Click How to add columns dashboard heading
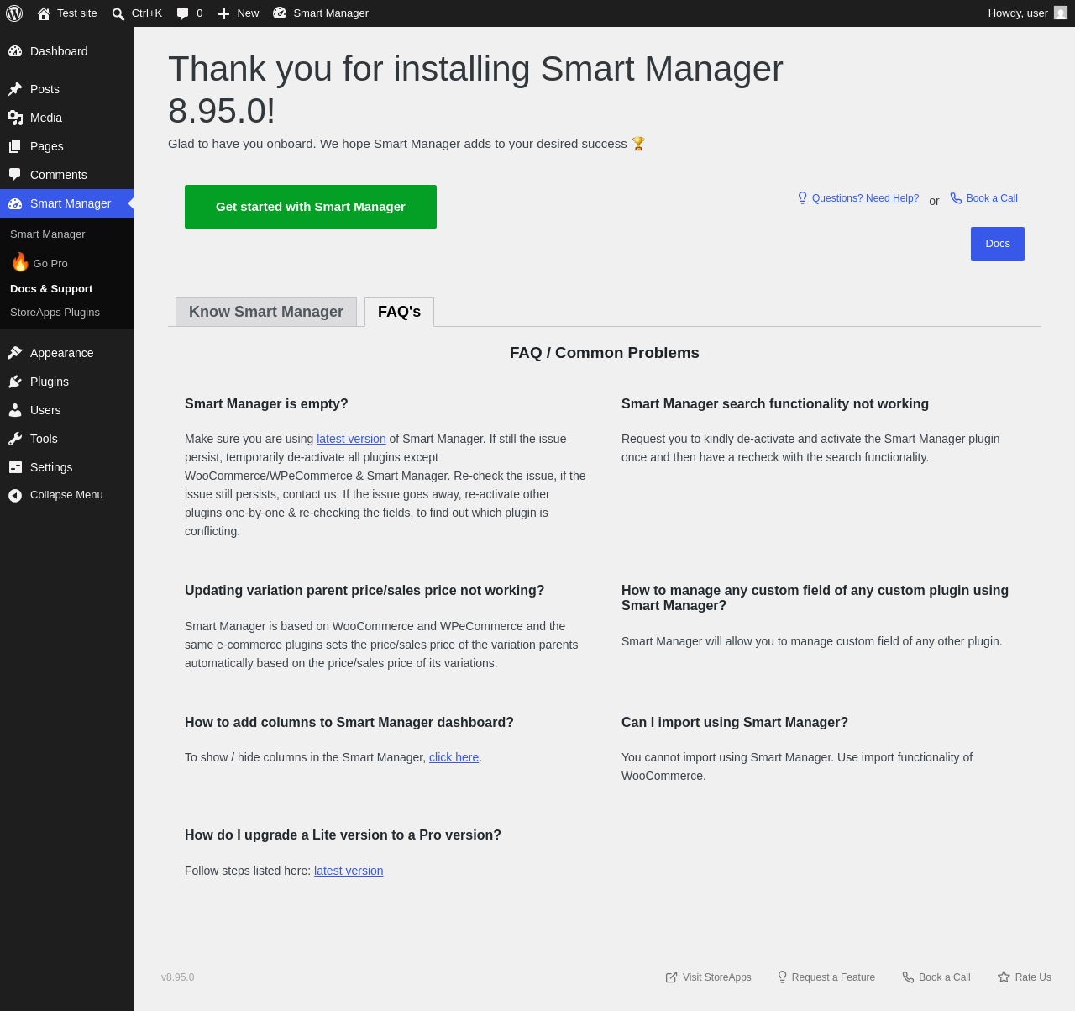1075x1011 pixels. [349, 723]
